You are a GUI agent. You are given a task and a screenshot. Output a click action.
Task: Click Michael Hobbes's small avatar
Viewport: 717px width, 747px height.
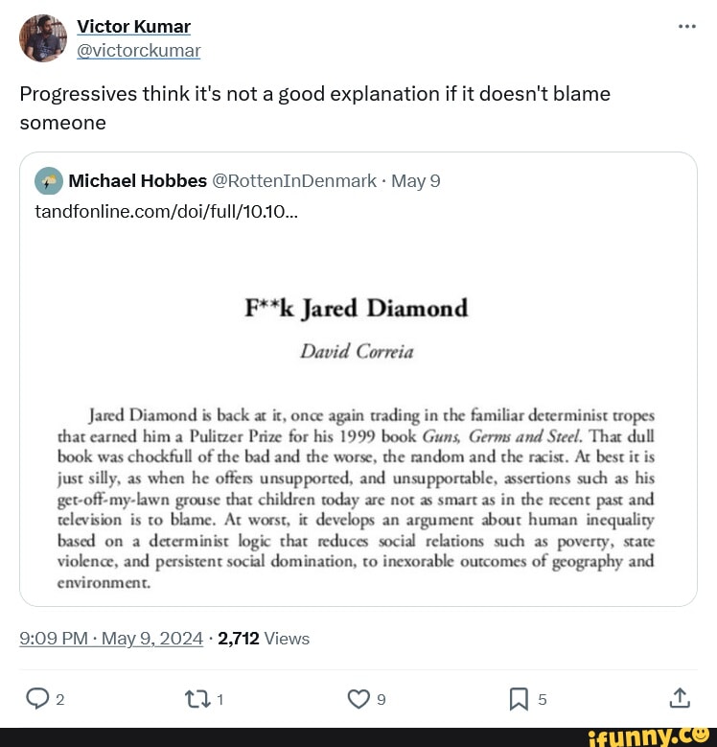click(x=49, y=180)
